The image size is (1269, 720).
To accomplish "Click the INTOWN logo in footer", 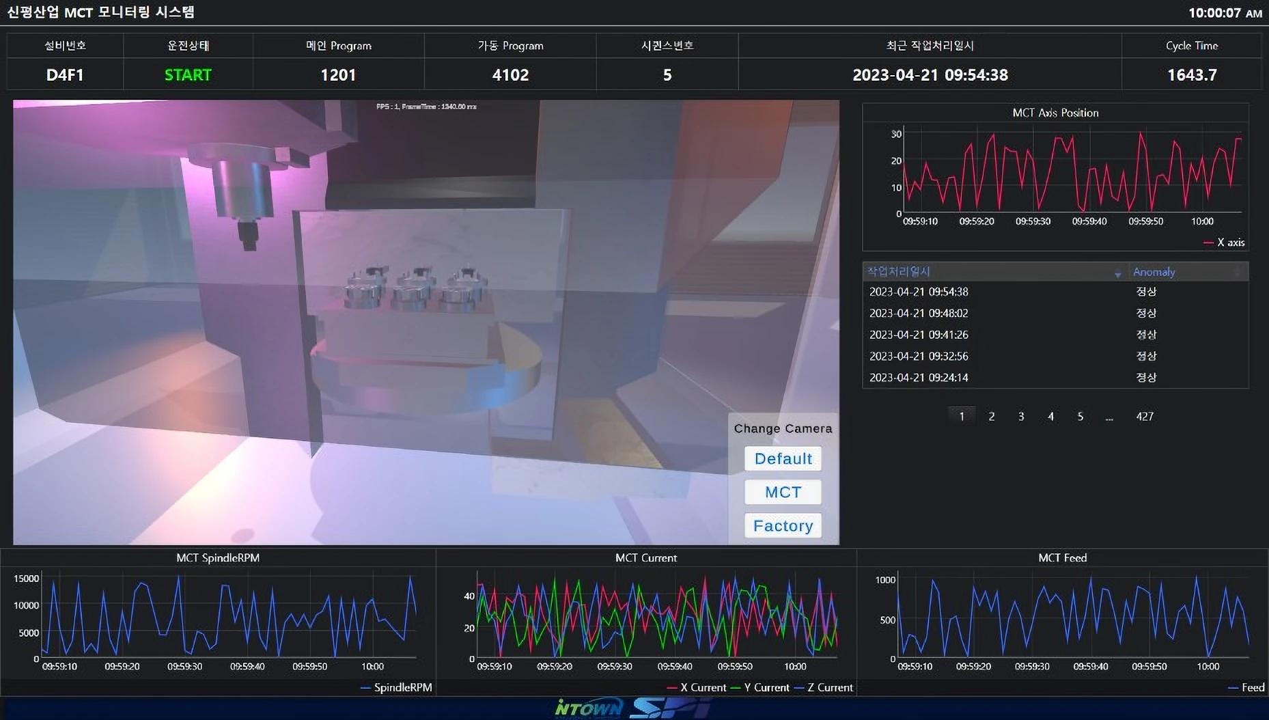I will [x=589, y=708].
